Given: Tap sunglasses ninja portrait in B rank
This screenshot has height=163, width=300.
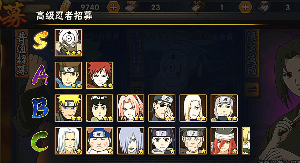Looking at the screenshot, I should tap(162, 108).
